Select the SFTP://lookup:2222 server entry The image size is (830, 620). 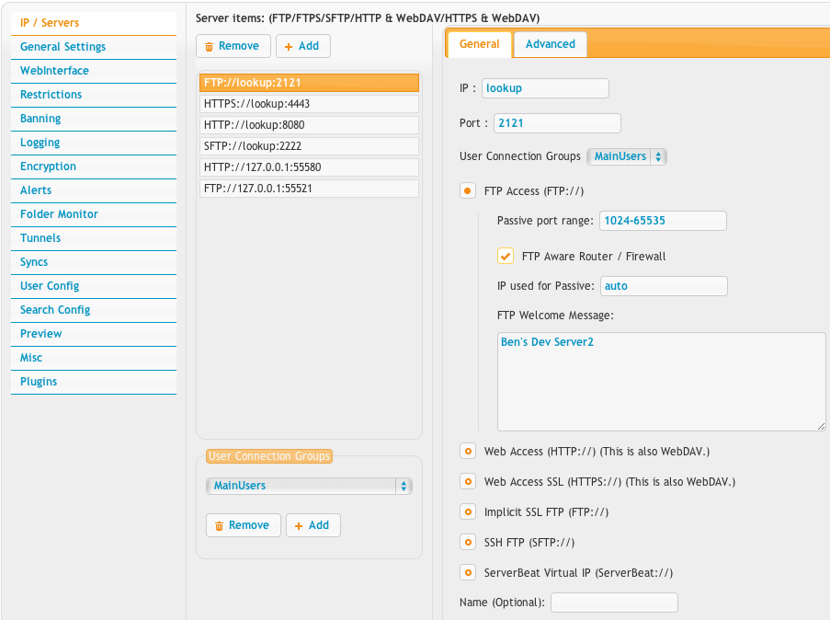pyautogui.click(x=309, y=145)
